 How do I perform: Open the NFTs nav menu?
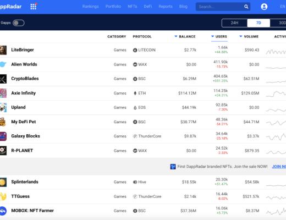(x=133, y=7)
